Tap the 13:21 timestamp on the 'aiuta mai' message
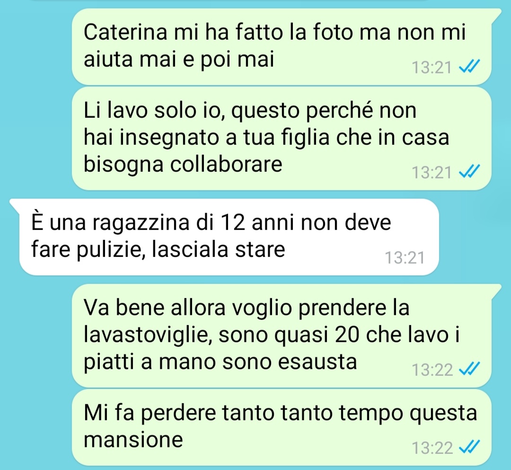511x470 pixels. 432,68
